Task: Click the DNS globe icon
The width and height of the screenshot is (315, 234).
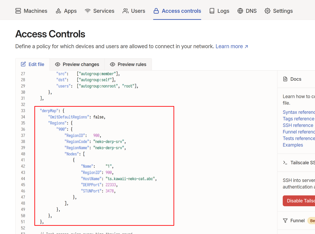Action: tap(240, 11)
